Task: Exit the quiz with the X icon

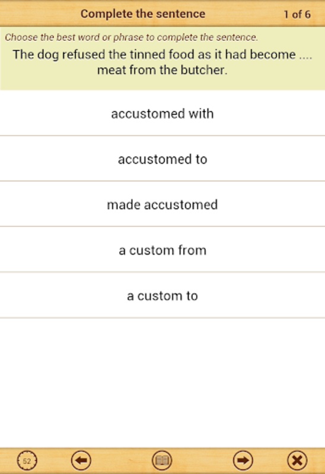Action: pyautogui.click(x=297, y=460)
